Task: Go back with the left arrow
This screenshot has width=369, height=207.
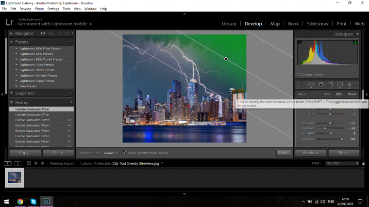Action: pyautogui.click(x=36, y=163)
